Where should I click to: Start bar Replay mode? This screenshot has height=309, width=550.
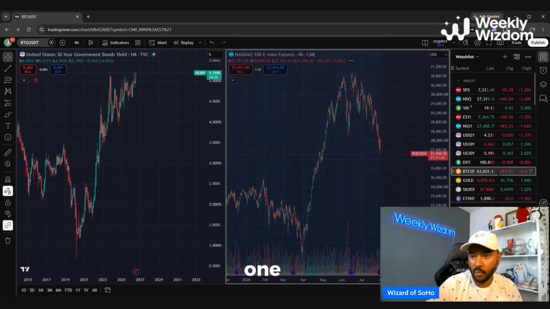pyautogui.click(x=183, y=43)
